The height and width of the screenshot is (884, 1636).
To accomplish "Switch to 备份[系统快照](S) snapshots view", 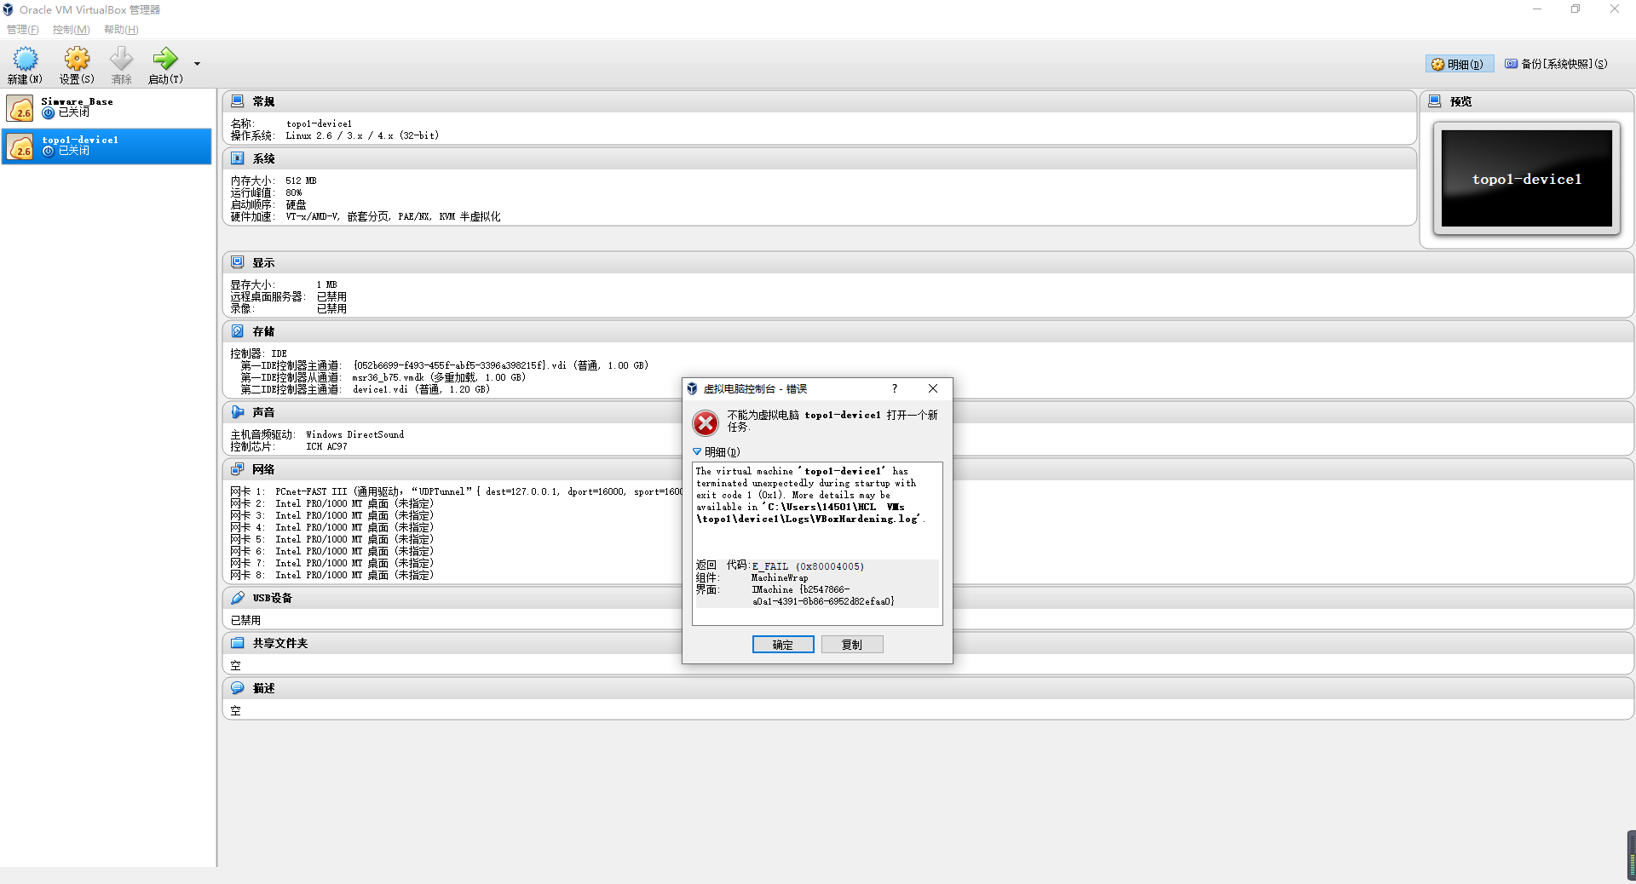I will coord(1557,64).
